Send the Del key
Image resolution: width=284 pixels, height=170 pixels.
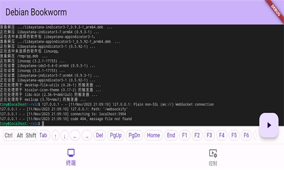[99, 136]
